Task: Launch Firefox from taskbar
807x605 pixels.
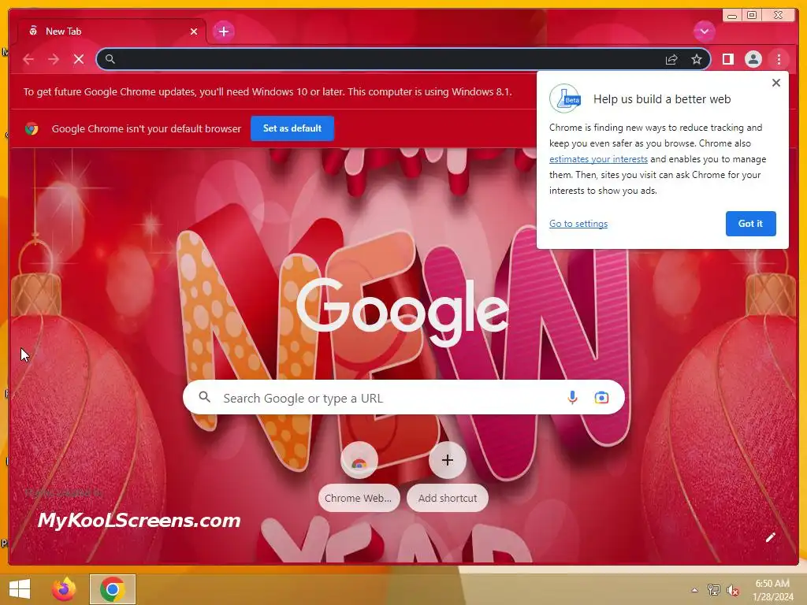Action: (64, 589)
